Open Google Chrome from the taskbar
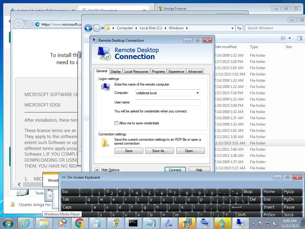The image size is (305, 229). pos(80,223)
